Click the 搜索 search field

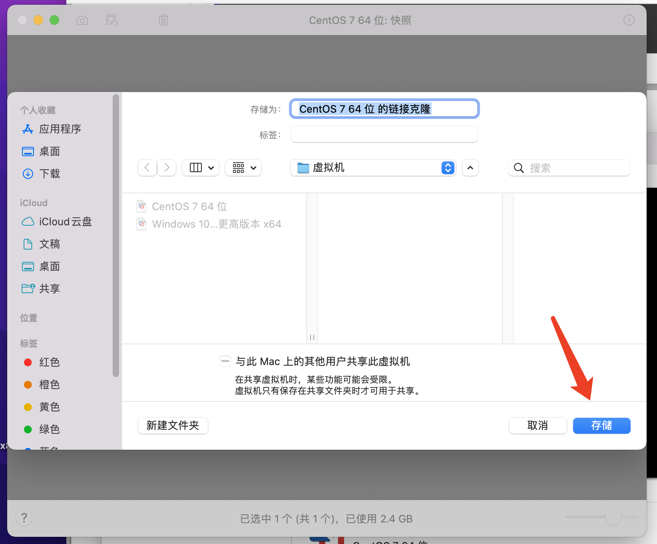(569, 168)
